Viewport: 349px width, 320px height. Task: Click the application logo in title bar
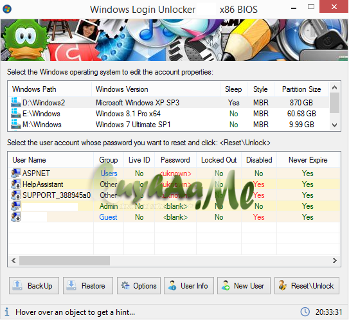pyautogui.click(x=7, y=10)
